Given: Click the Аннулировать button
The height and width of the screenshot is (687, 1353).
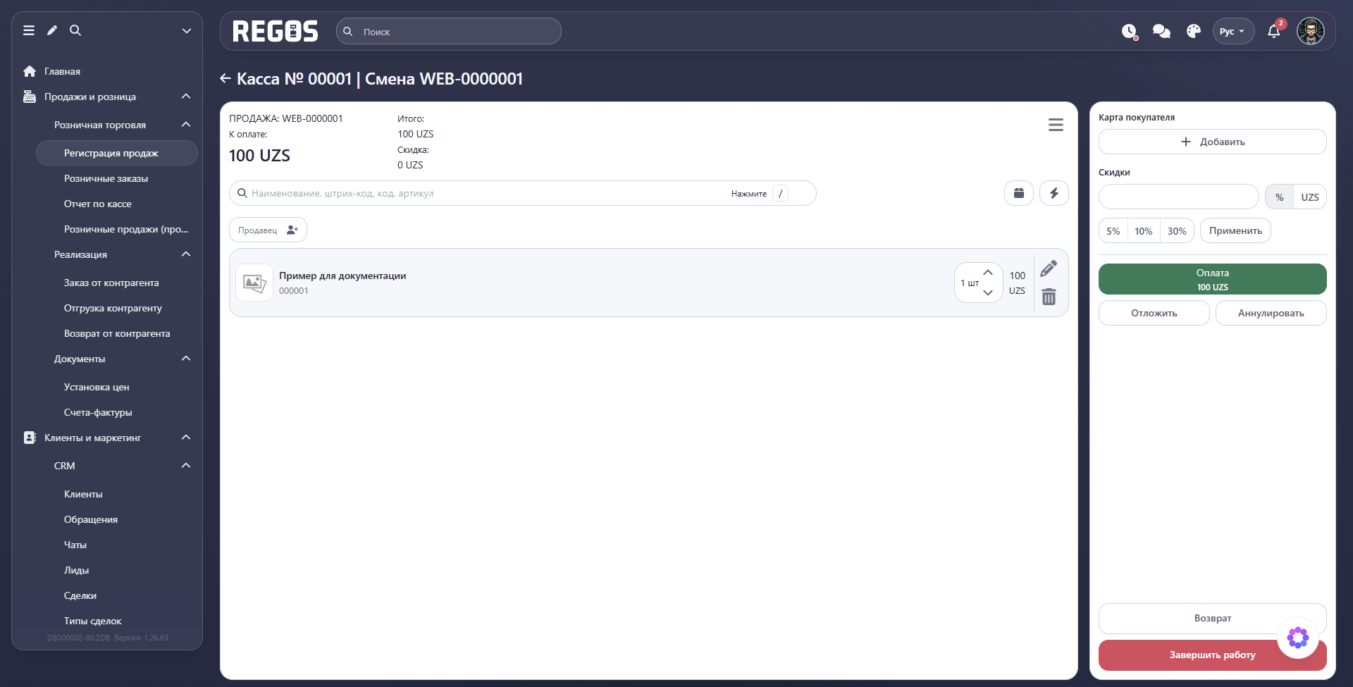Looking at the screenshot, I should coord(1271,313).
